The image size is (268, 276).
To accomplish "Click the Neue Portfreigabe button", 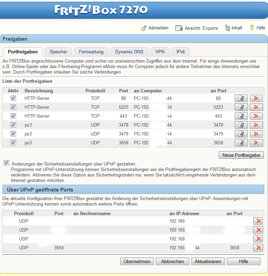I will [241, 155].
